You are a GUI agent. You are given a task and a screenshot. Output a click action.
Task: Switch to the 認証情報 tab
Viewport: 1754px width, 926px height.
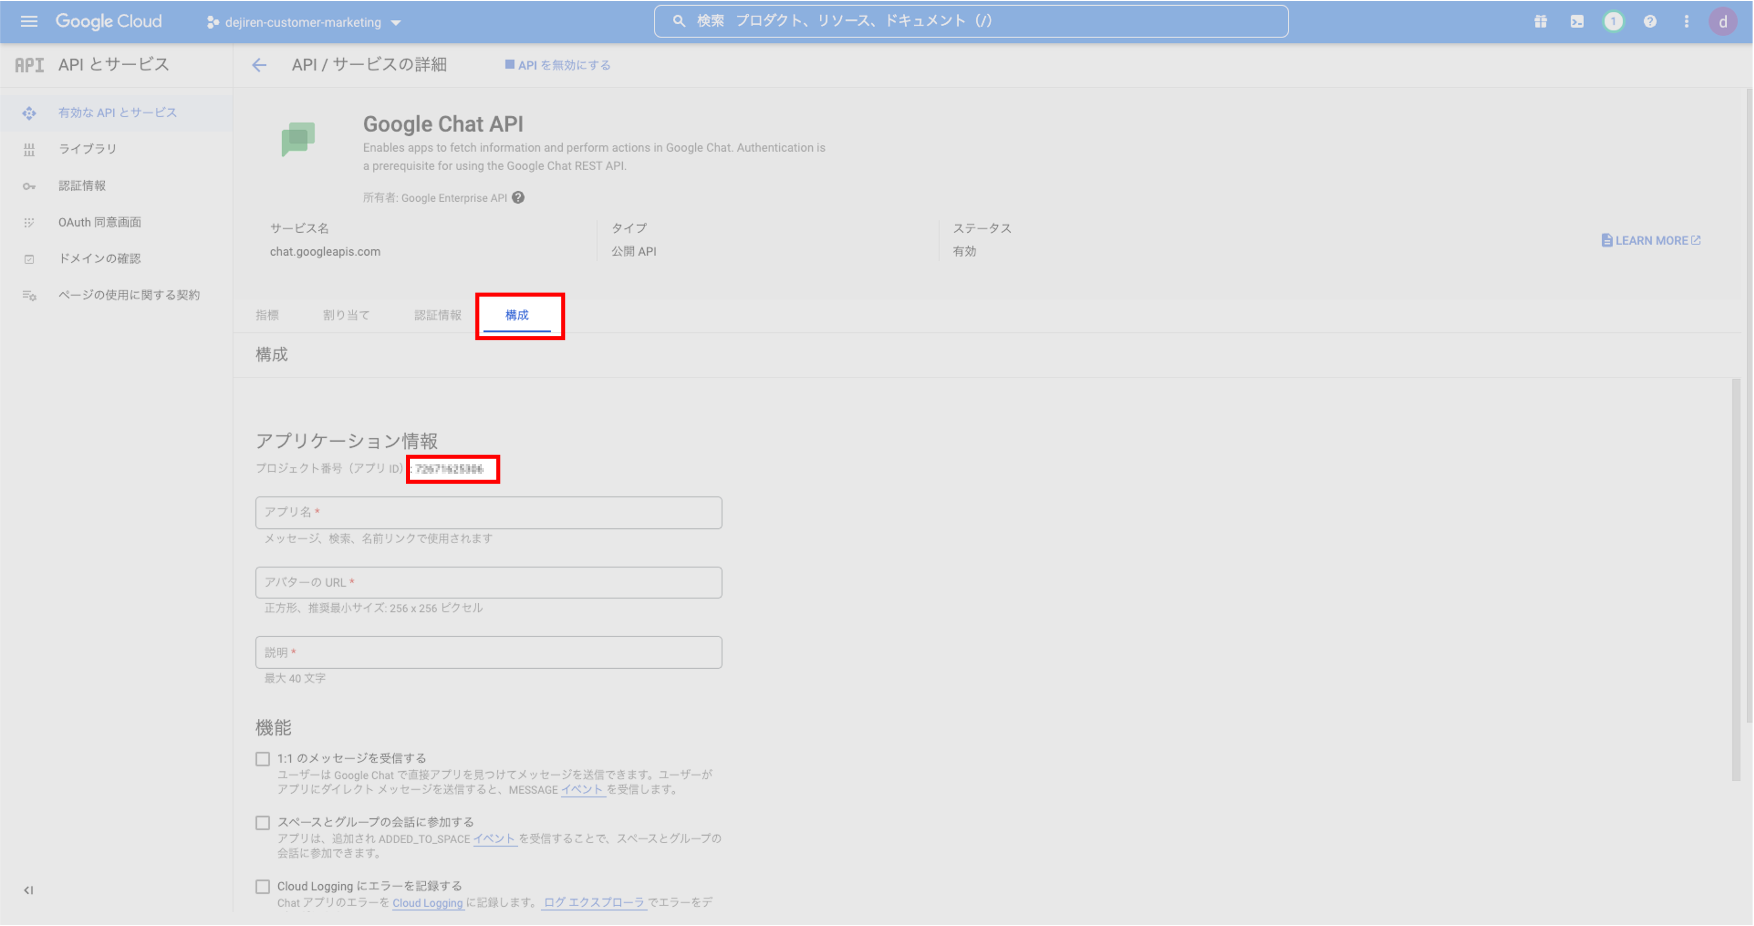tap(438, 315)
